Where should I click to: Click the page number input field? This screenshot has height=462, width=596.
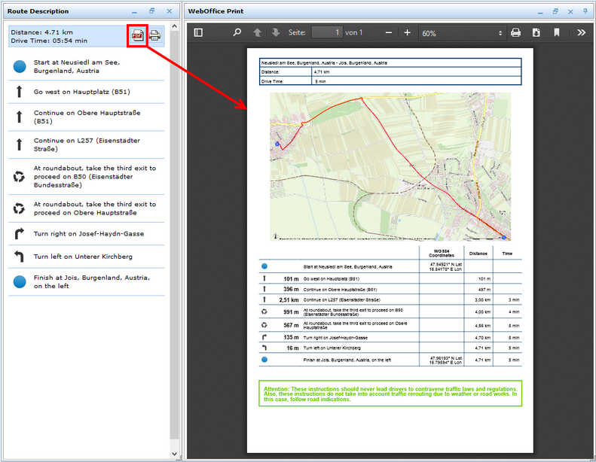tap(326, 33)
